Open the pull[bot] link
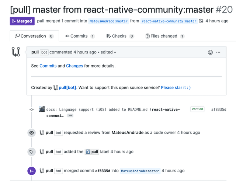Screen dimensions: 236x181 coord(67,88)
